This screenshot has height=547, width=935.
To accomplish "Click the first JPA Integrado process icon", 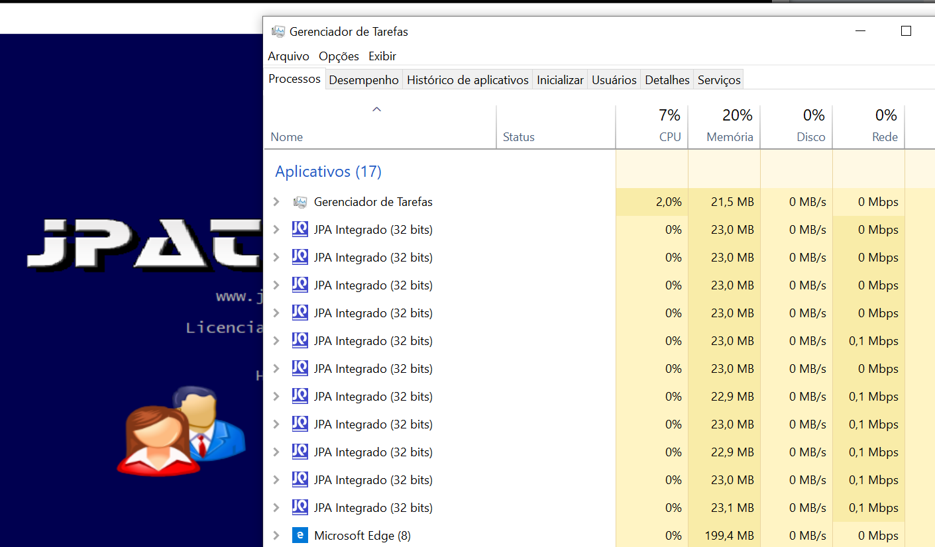I will (x=300, y=230).
